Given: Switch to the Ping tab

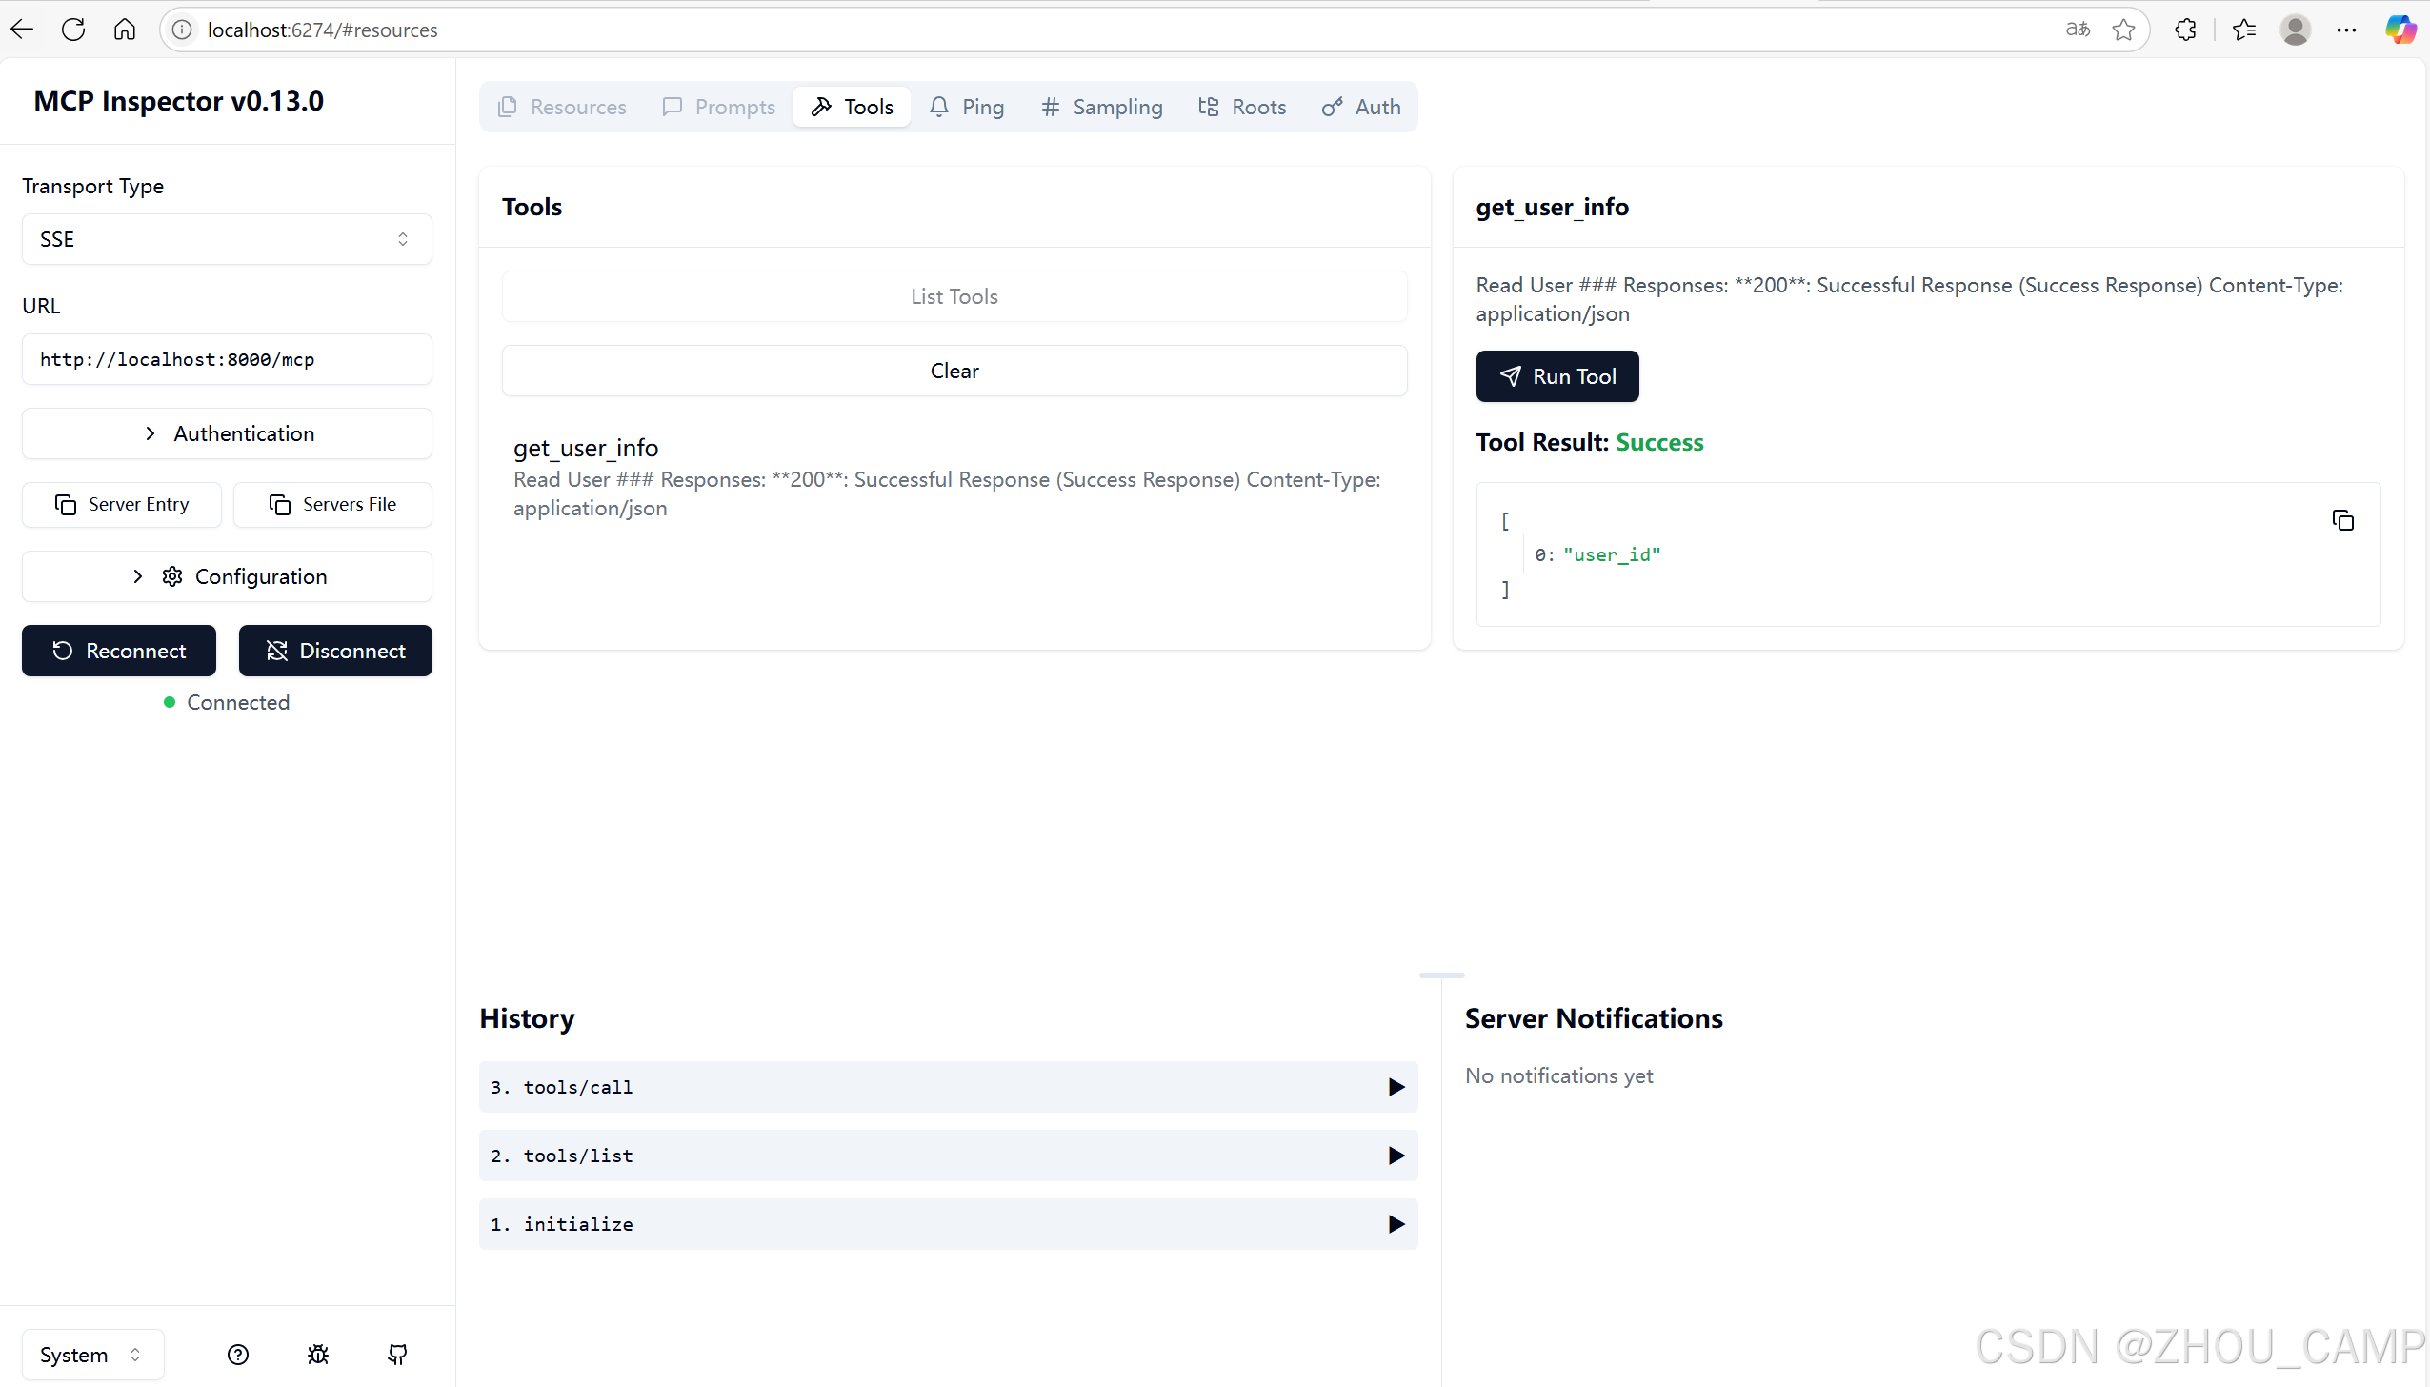Looking at the screenshot, I should pyautogui.click(x=967, y=107).
